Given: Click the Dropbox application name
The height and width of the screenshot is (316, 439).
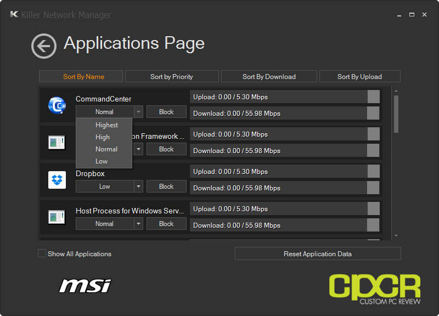Looking at the screenshot, I should 90,173.
